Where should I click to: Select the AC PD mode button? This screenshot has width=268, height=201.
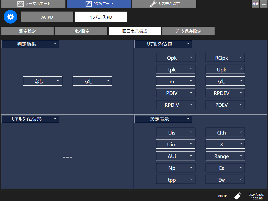[x=47, y=16]
